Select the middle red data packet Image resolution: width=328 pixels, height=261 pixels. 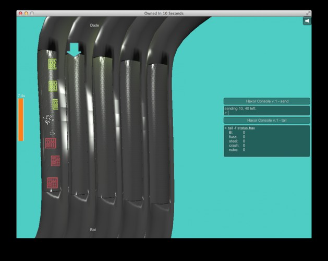pos(55,161)
